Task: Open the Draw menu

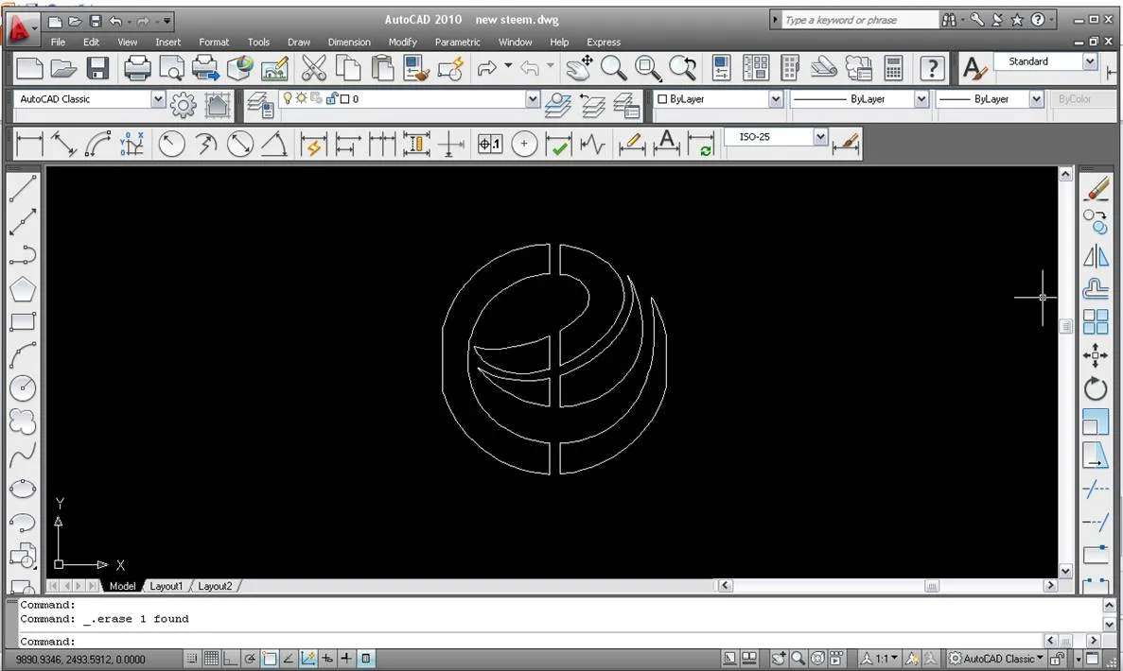Action: (x=299, y=43)
